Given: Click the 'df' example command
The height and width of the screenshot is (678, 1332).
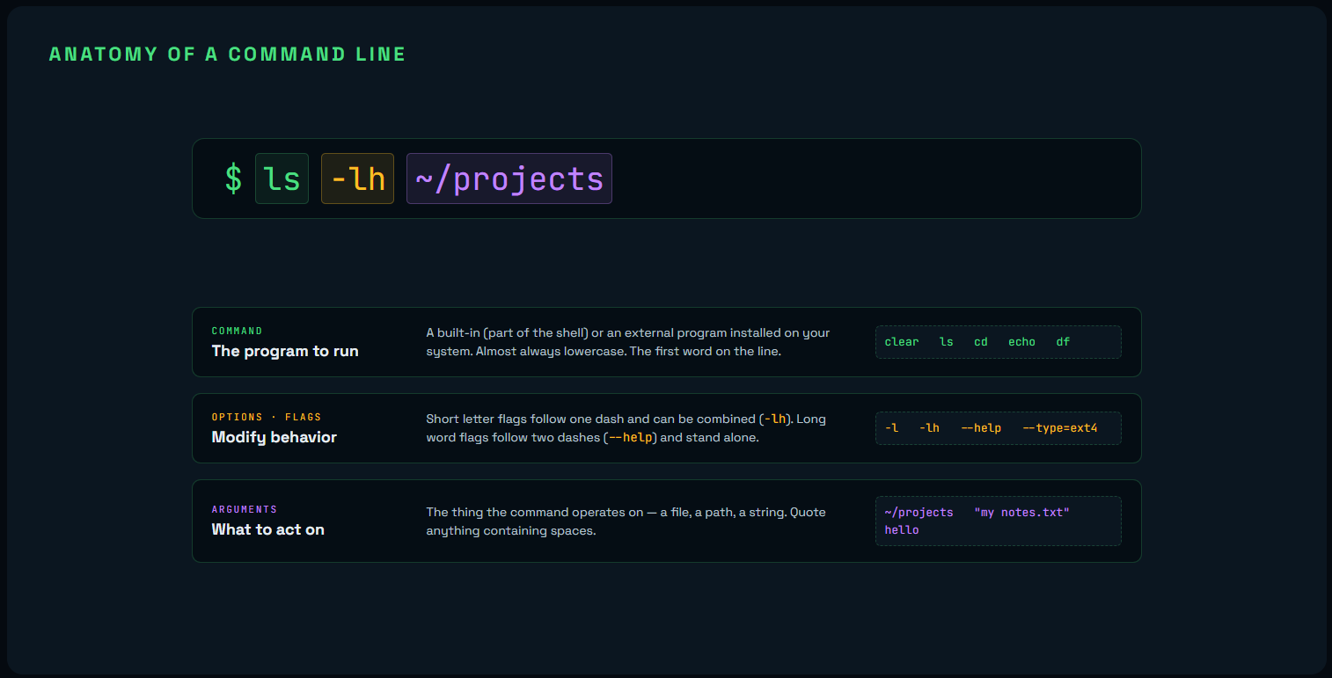Looking at the screenshot, I should 1063,342.
